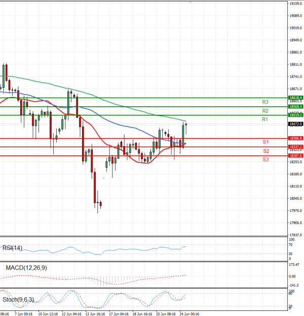Click the 18 Jun 16:16 time label

[x=142, y=314]
